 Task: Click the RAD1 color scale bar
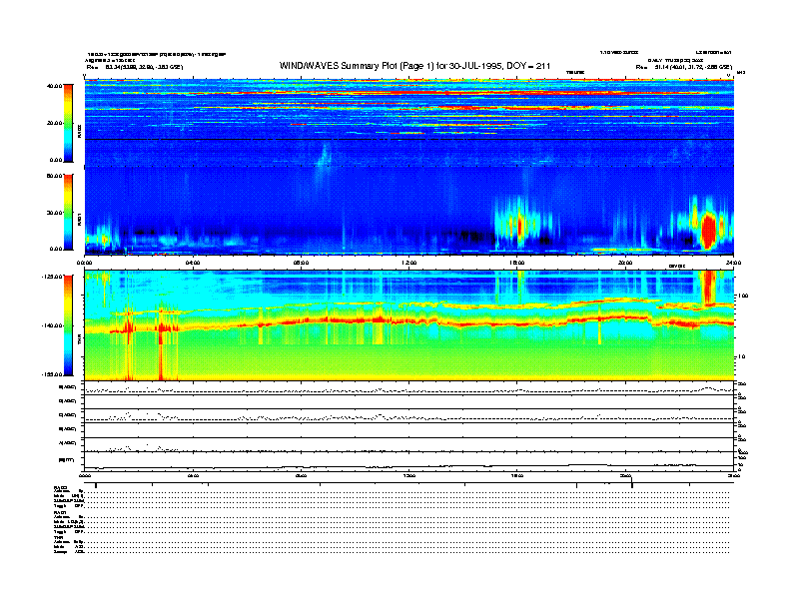68,212
